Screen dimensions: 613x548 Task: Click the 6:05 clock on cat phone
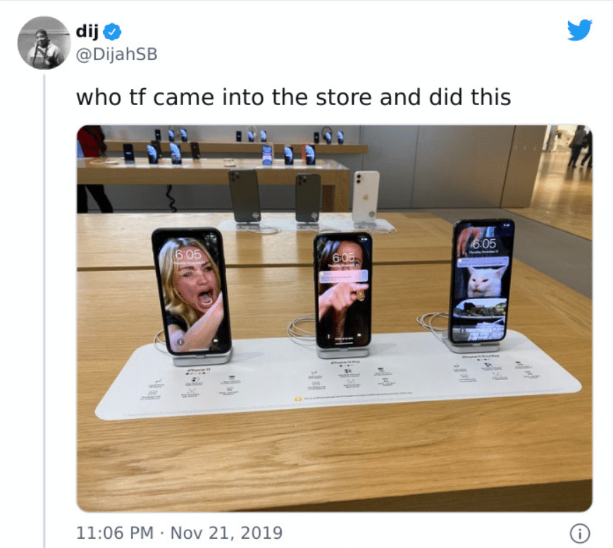484,243
